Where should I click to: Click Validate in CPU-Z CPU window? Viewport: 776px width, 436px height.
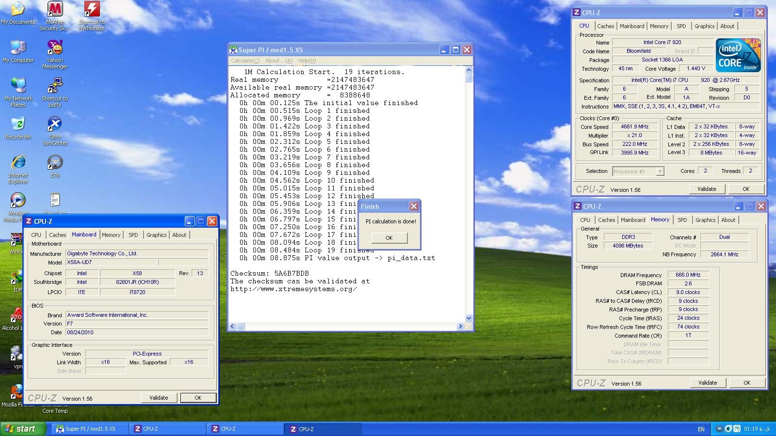(x=707, y=189)
